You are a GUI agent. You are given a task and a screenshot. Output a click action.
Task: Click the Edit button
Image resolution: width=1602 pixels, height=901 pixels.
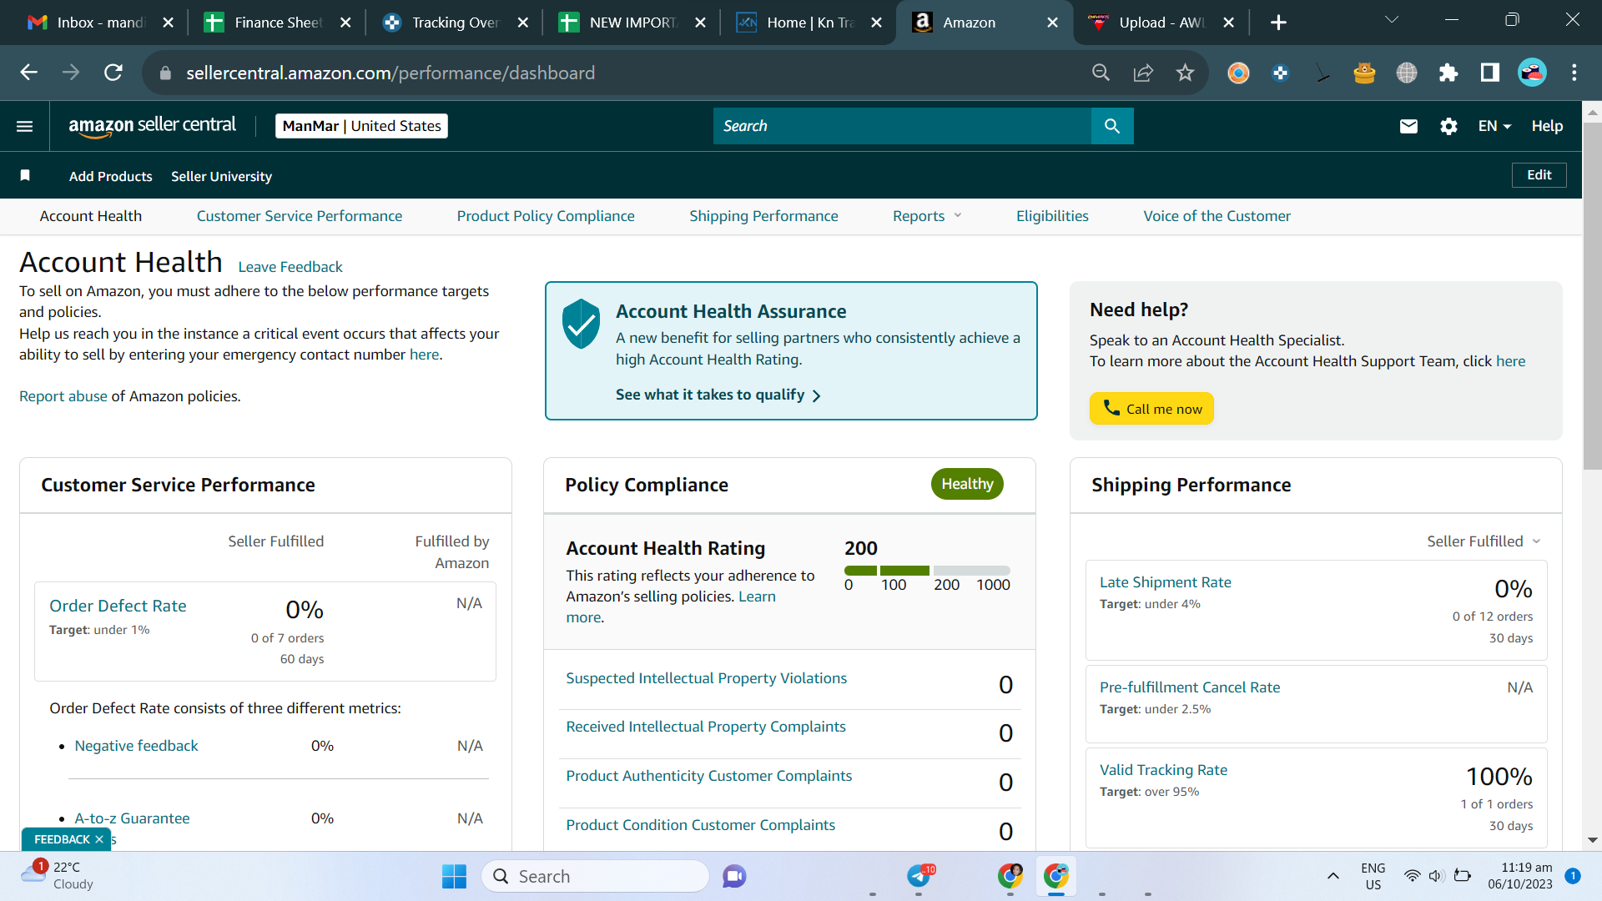1539,175
